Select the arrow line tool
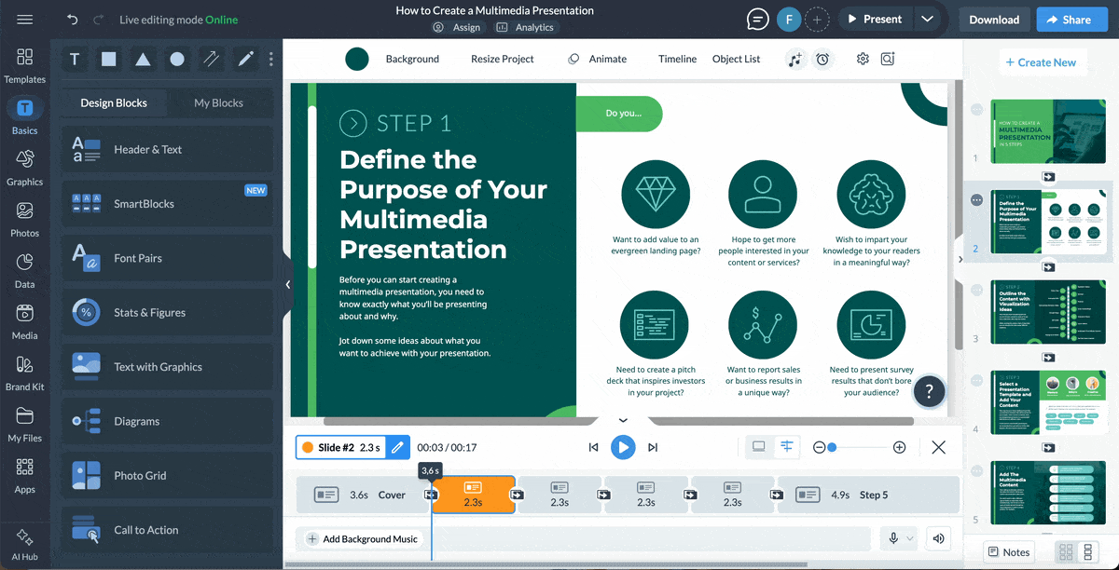 [212, 60]
